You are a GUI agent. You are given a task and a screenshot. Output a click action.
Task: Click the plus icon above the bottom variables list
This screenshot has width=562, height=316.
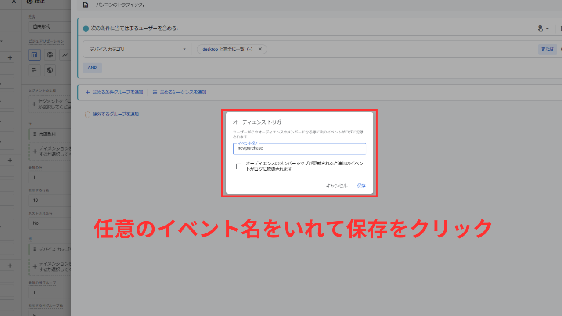10,266
